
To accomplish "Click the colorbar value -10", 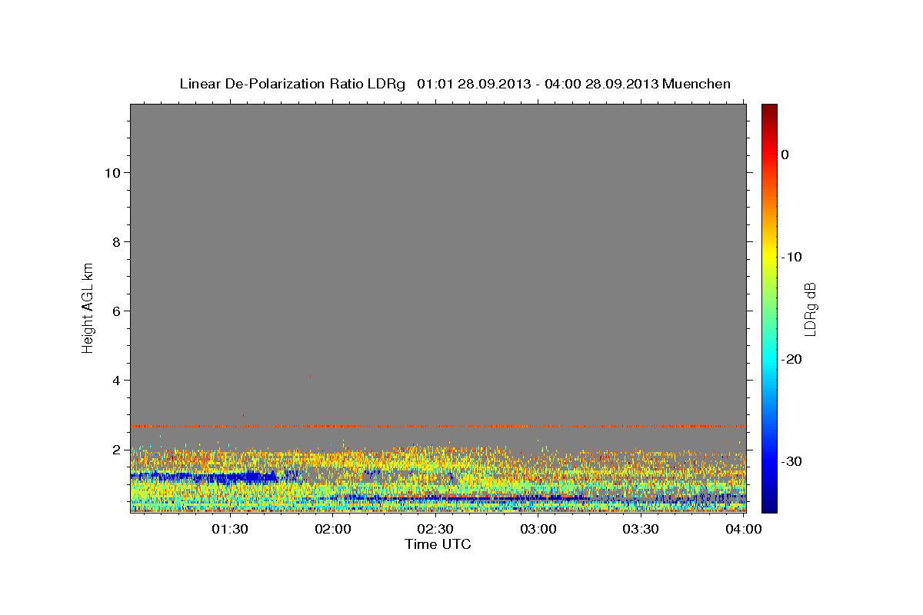I will tap(792, 257).
